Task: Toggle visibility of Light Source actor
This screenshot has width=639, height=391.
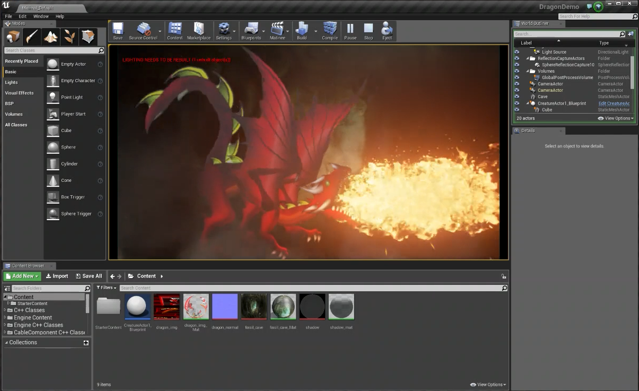Action: [x=517, y=52]
